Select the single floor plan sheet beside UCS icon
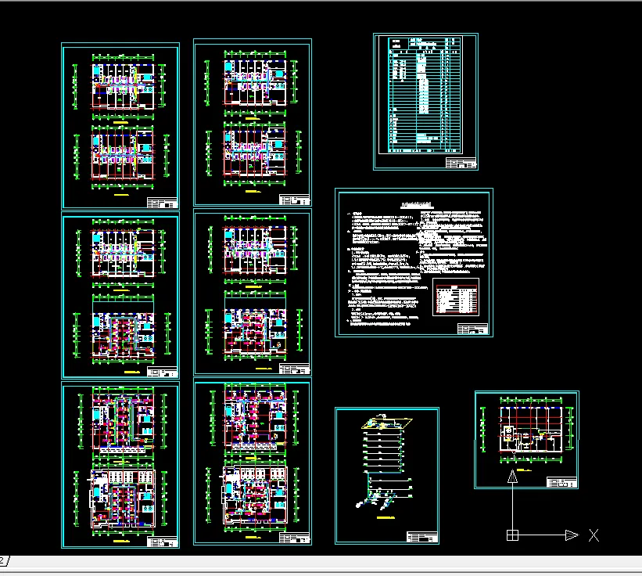642x576 pixels. pyautogui.click(x=526, y=440)
